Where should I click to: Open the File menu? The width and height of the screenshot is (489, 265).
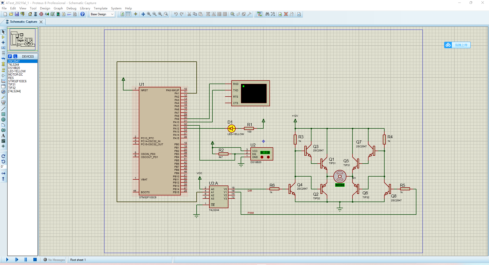(x=4, y=8)
